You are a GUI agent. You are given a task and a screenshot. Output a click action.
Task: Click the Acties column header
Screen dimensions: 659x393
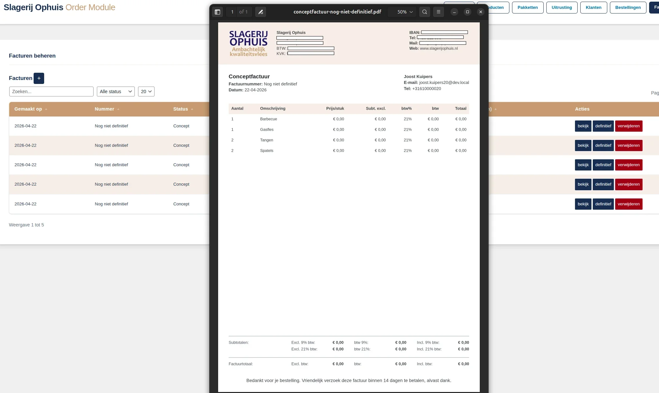pyautogui.click(x=582, y=109)
